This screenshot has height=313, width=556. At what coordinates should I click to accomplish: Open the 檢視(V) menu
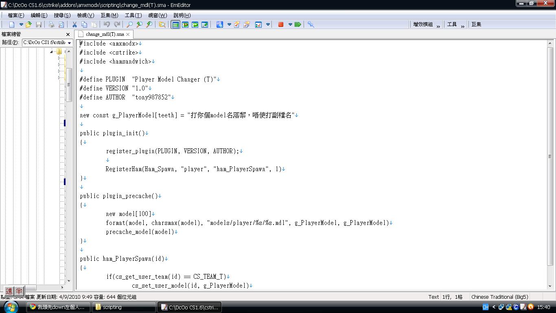click(85, 15)
